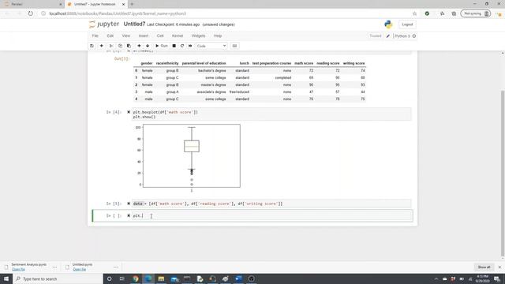Image resolution: width=505 pixels, height=284 pixels.
Task: Focus the empty plt. code cell
Action: (x=271, y=215)
